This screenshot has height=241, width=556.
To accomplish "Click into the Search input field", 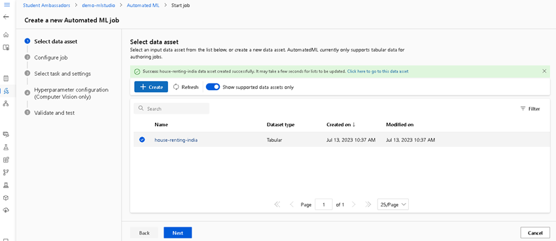I will click(x=171, y=108).
